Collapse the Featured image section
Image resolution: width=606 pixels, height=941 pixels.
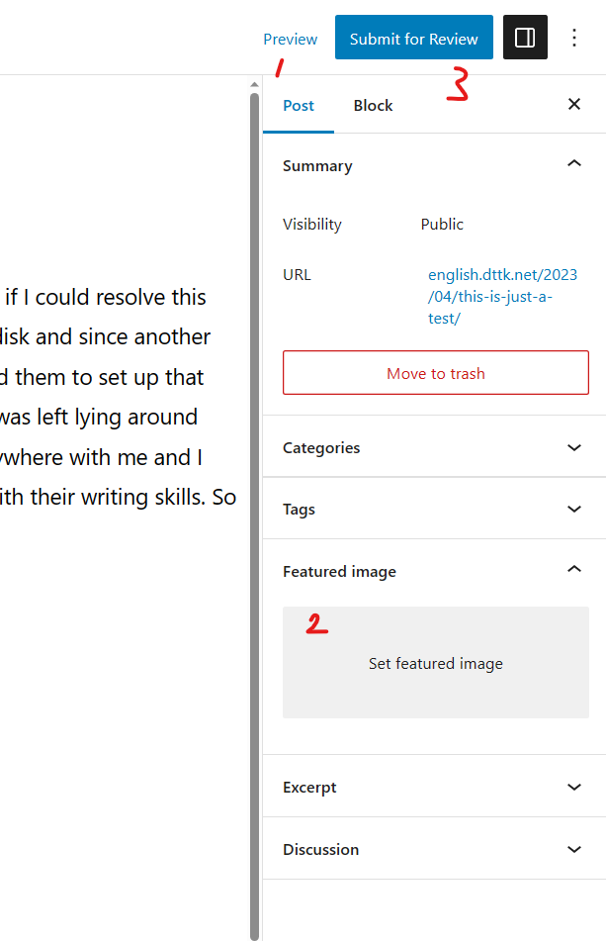(574, 571)
